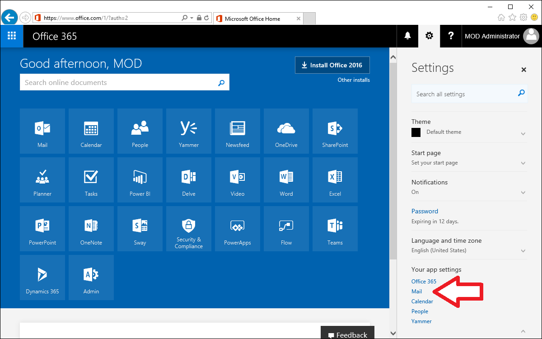Click the black Default theme swatch

pyautogui.click(x=416, y=132)
